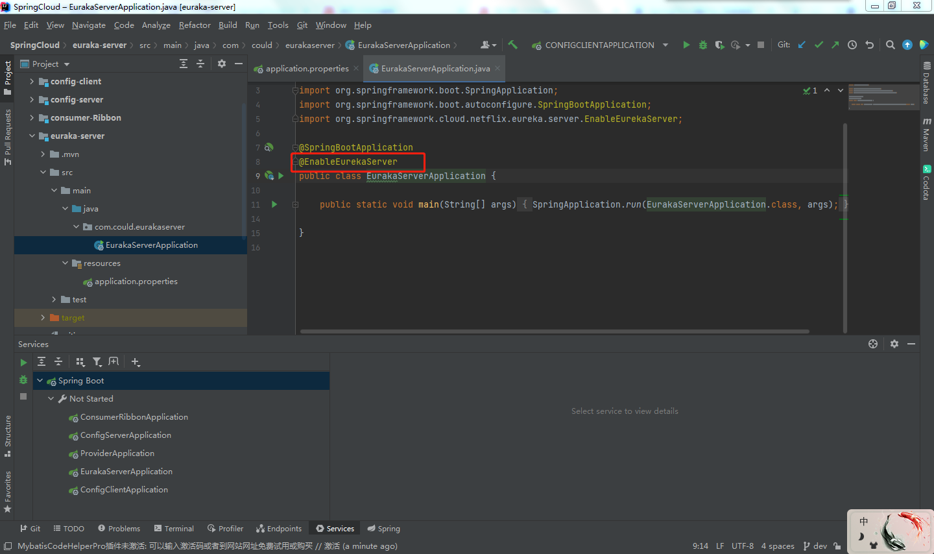Expand the config-server module
Screen dimensions: 934x554
tap(32, 100)
